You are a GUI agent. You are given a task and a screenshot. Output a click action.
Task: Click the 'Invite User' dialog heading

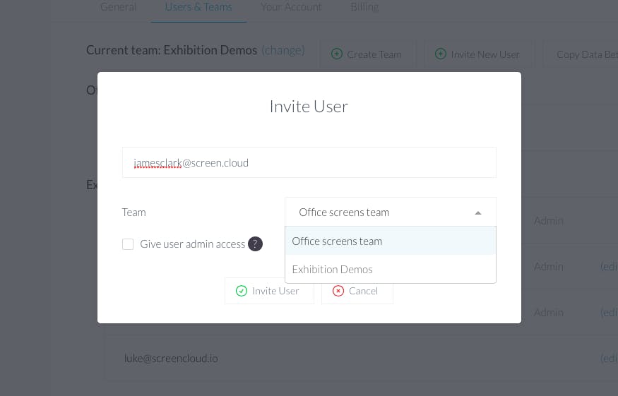(x=309, y=107)
